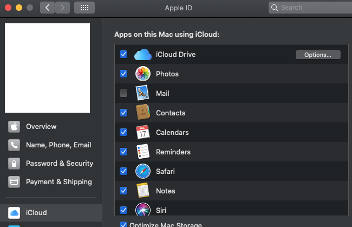Click the Photos label

pyautogui.click(x=167, y=74)
